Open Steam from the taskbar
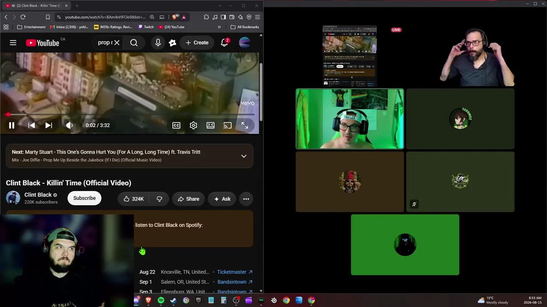 173,300
